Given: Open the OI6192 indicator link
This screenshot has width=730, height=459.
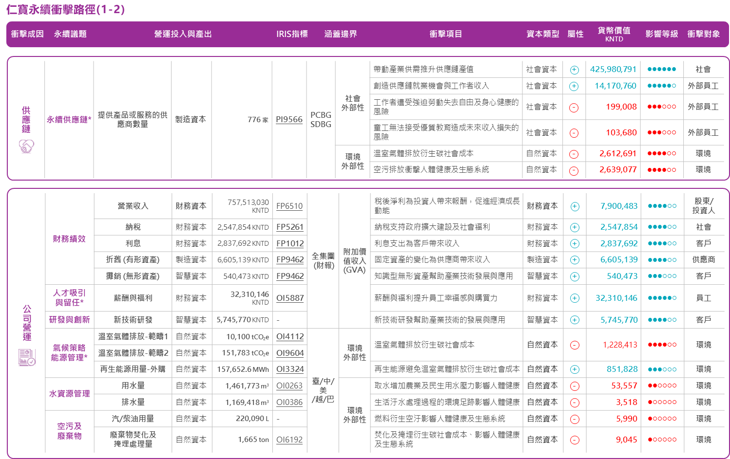Looking at the screenshot, I should [x=289, y=440].
